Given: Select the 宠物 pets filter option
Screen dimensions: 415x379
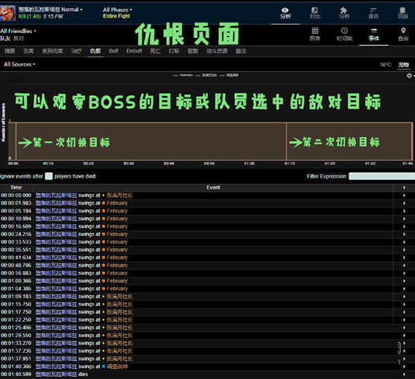Looking at the screenshot, I should coord(403,64).
